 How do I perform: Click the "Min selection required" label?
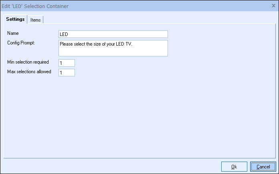[28, 62]
